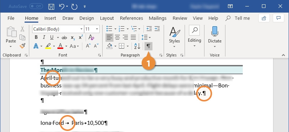This screenshot has height=132, width=289.
Task: Switch to the Design tab
Action: (87, 18)
